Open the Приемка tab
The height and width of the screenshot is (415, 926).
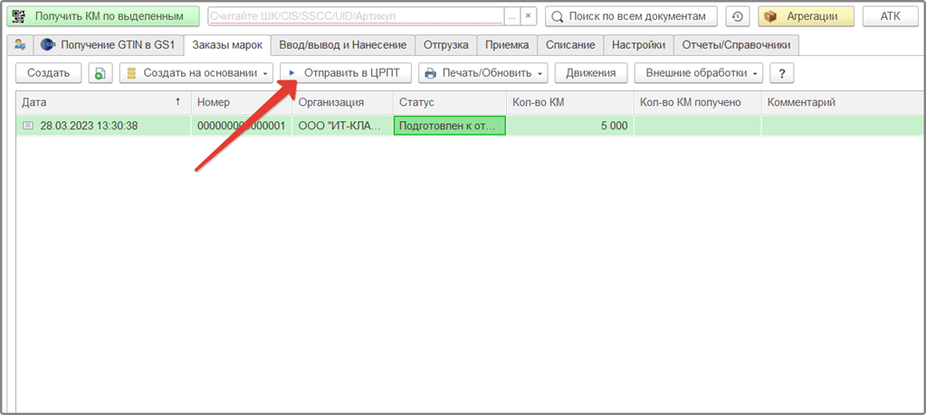pyautogui.click(x=507, y=44)
